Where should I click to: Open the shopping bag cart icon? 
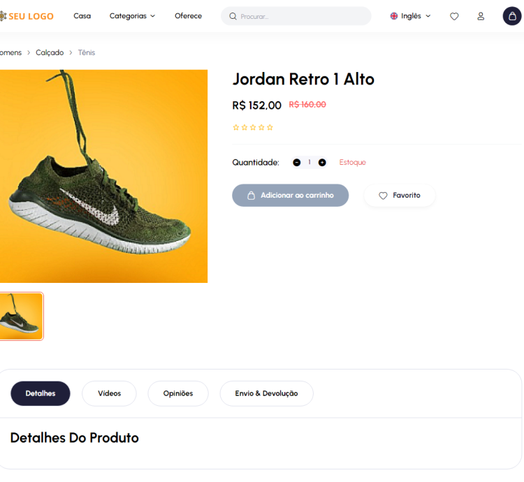point(512,16)
